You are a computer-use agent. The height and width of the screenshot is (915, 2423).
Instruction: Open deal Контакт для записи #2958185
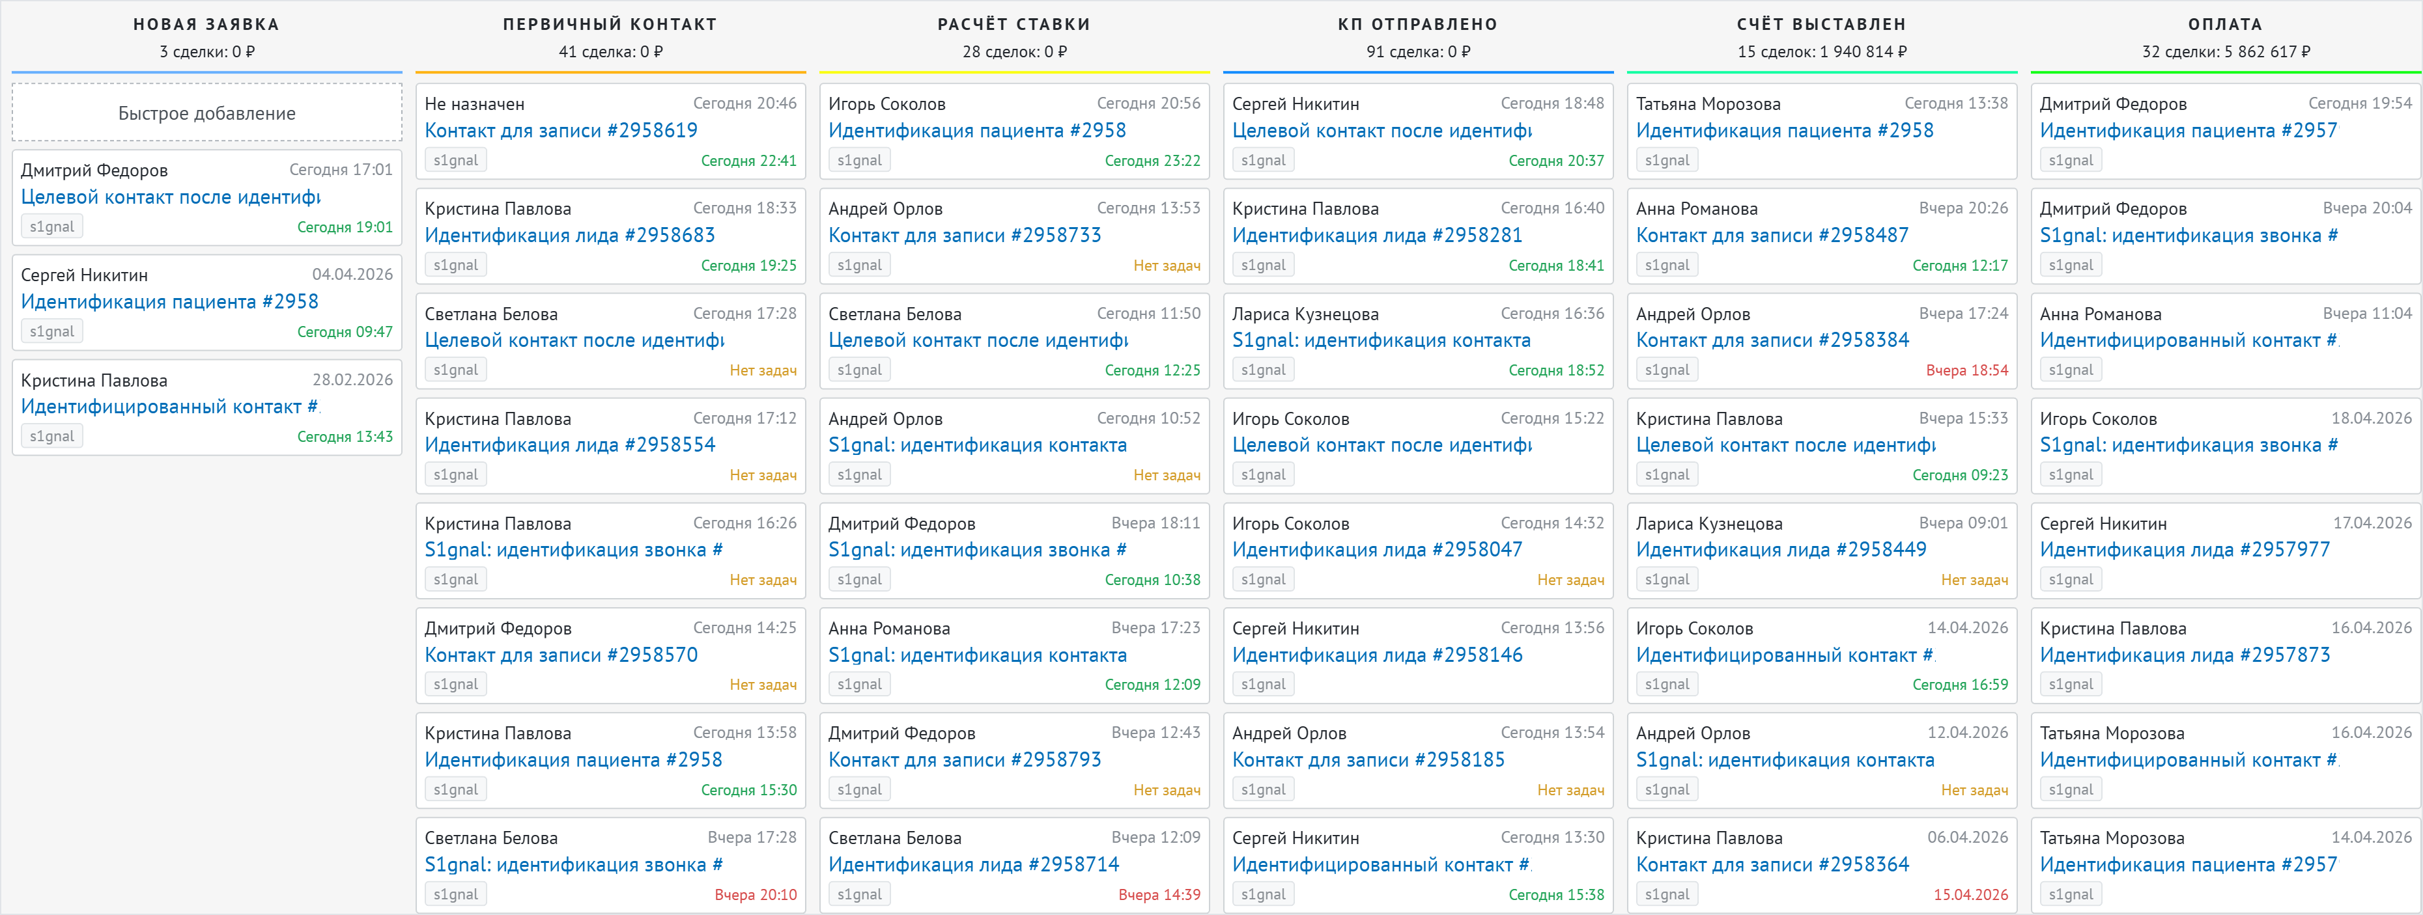click(1368, 759)
